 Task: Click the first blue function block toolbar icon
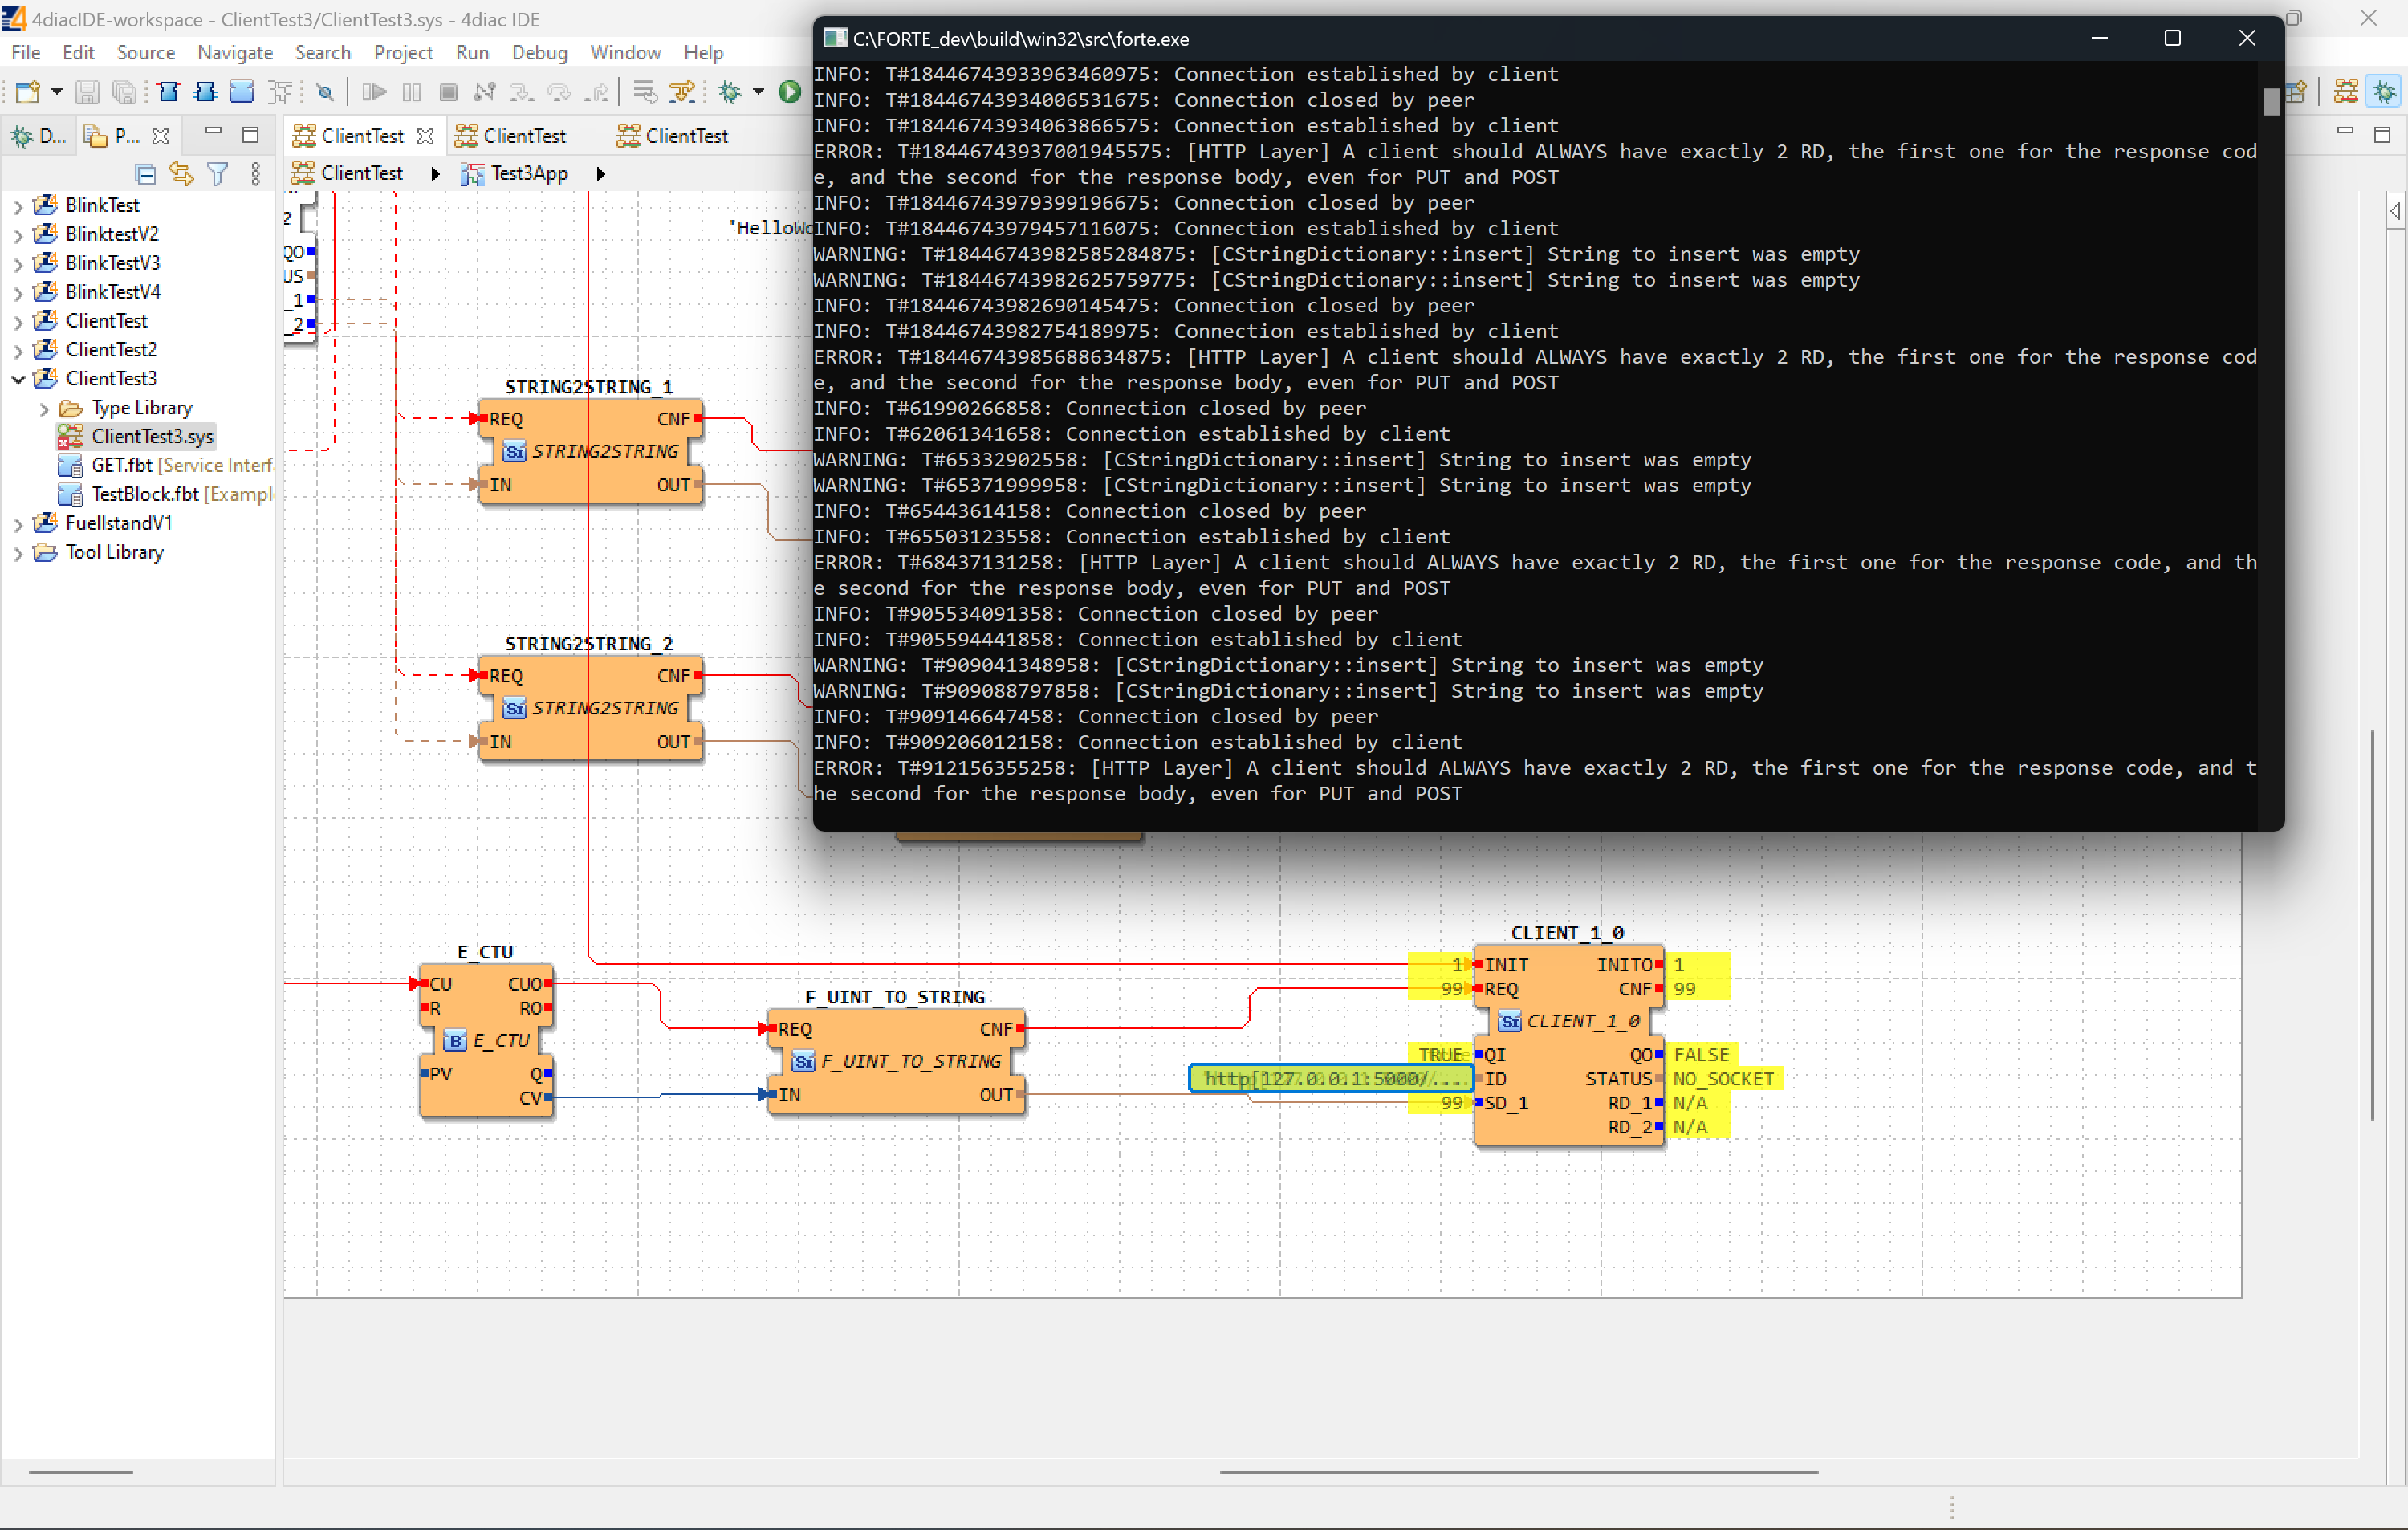[x=168, y=92]
